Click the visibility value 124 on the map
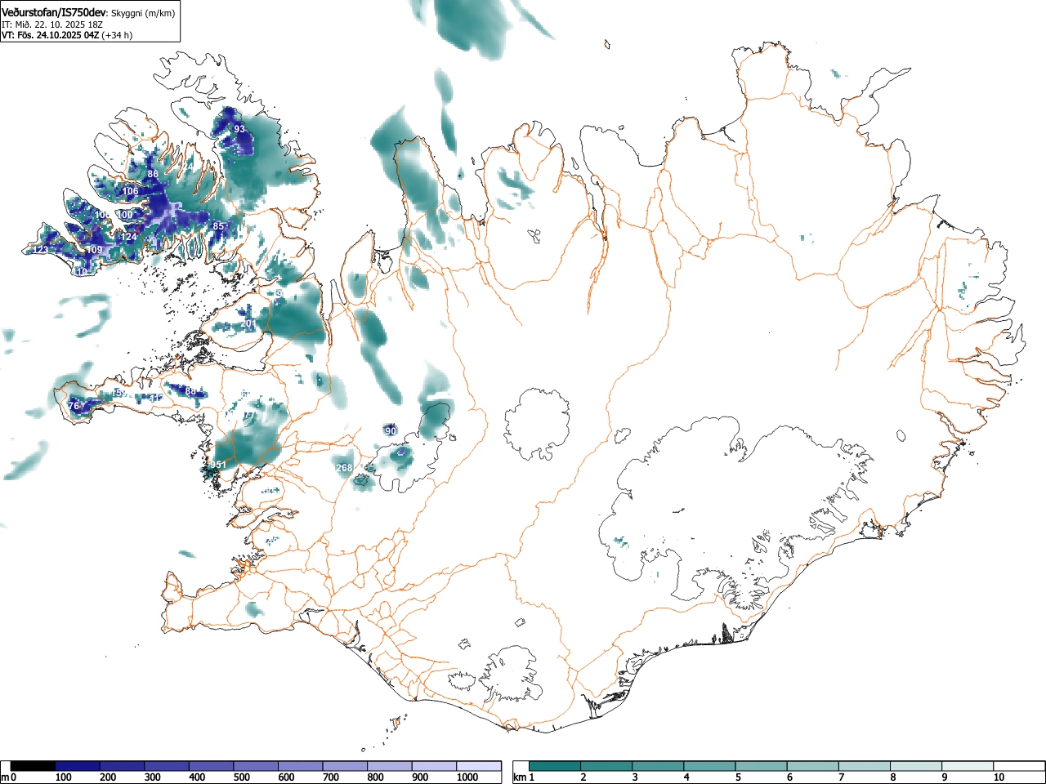Screen dimensions: 1046x784 [x=129, y=237]
